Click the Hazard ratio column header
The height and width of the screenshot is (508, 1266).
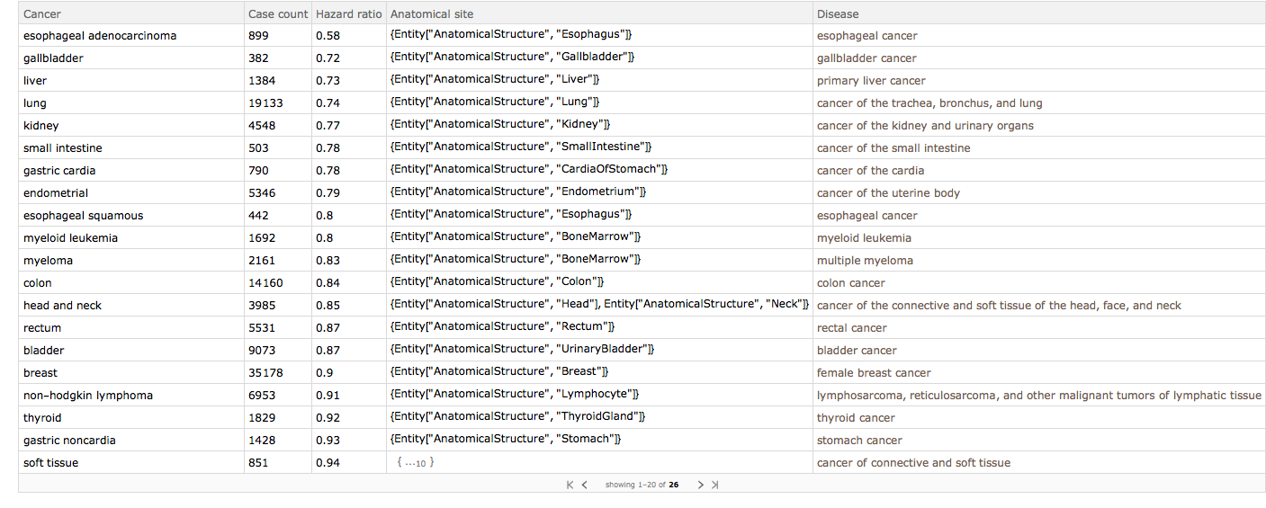[349, 13]
